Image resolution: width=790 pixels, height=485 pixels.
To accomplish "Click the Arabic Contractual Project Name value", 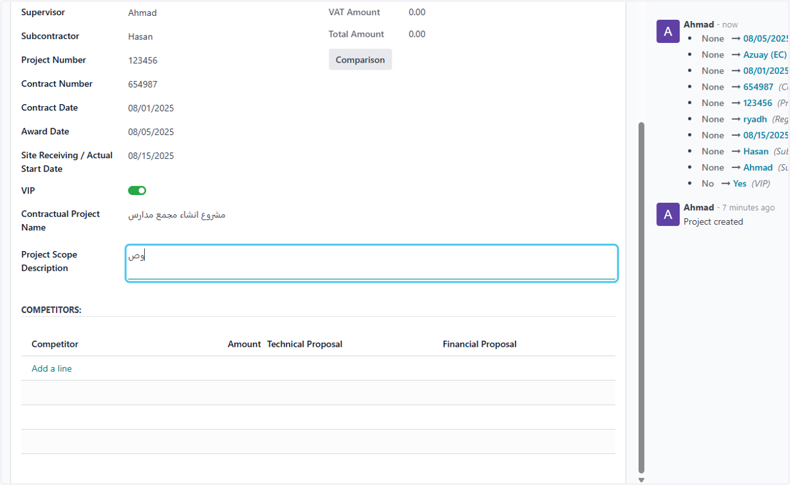I will tap(177, 215).
